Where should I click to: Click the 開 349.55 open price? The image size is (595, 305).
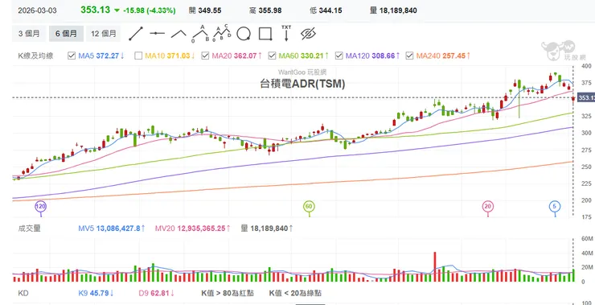(205, 10)
